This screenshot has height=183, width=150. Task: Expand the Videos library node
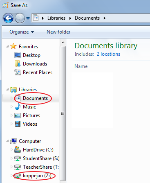click(x=11, y=124)
